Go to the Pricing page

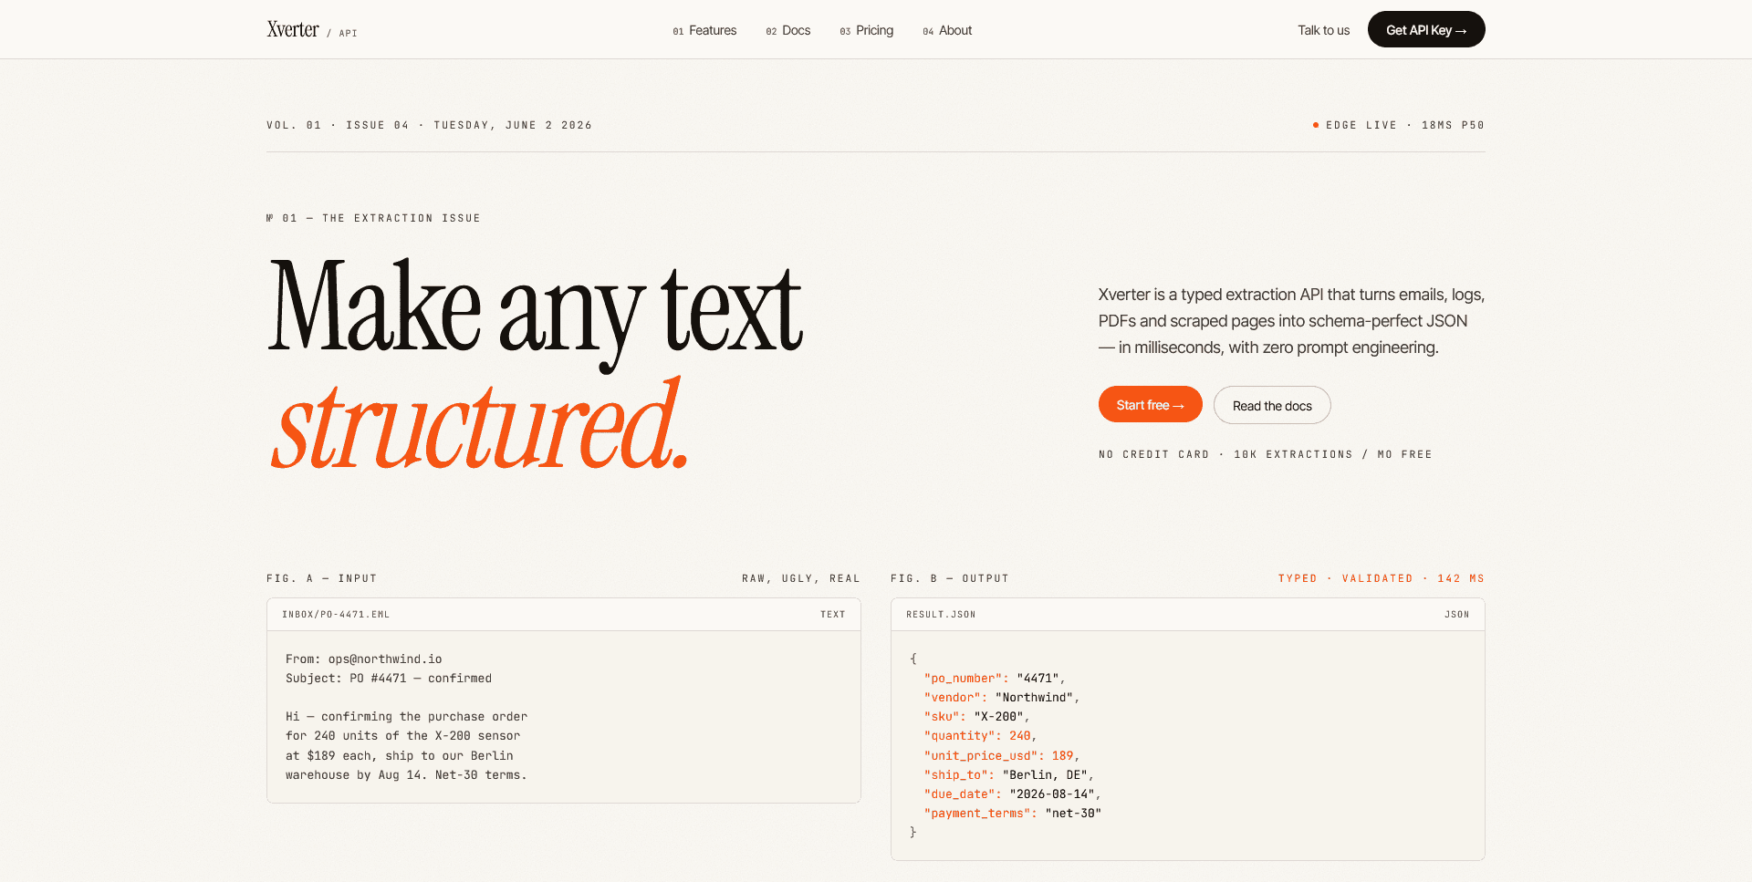(x=867, y=30)
